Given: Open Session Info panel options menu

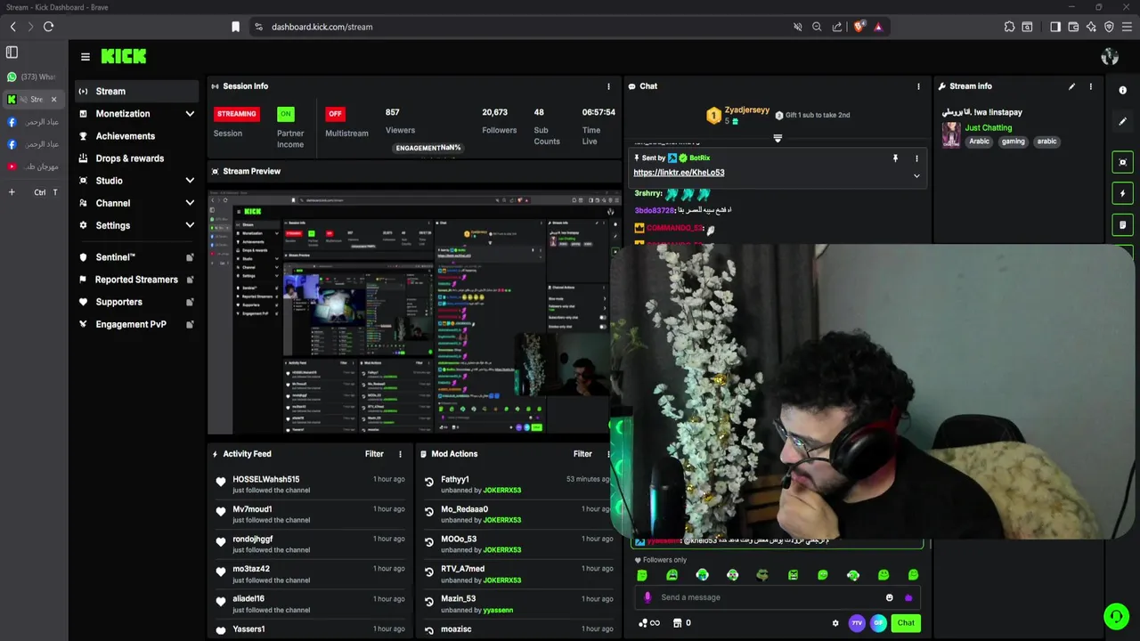Looking at the screenshot, I should pyautogui.click(x=609, y=86).
